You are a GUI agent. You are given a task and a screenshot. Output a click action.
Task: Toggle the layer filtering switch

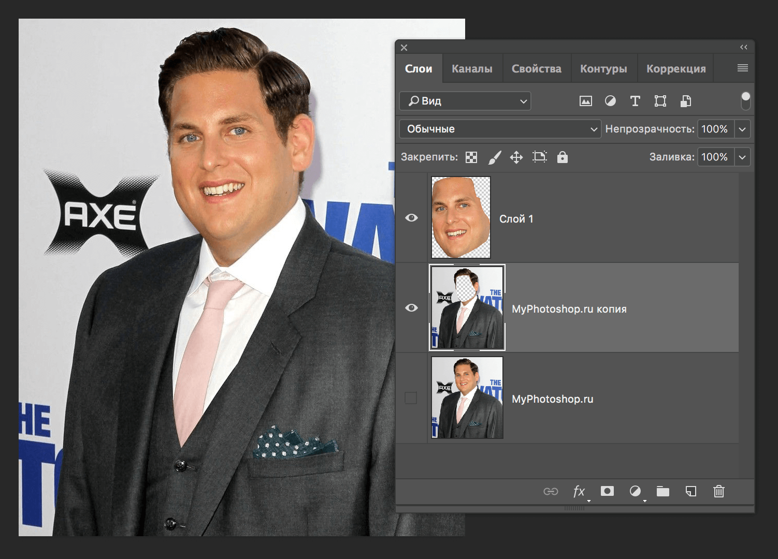tap(745, 101)
